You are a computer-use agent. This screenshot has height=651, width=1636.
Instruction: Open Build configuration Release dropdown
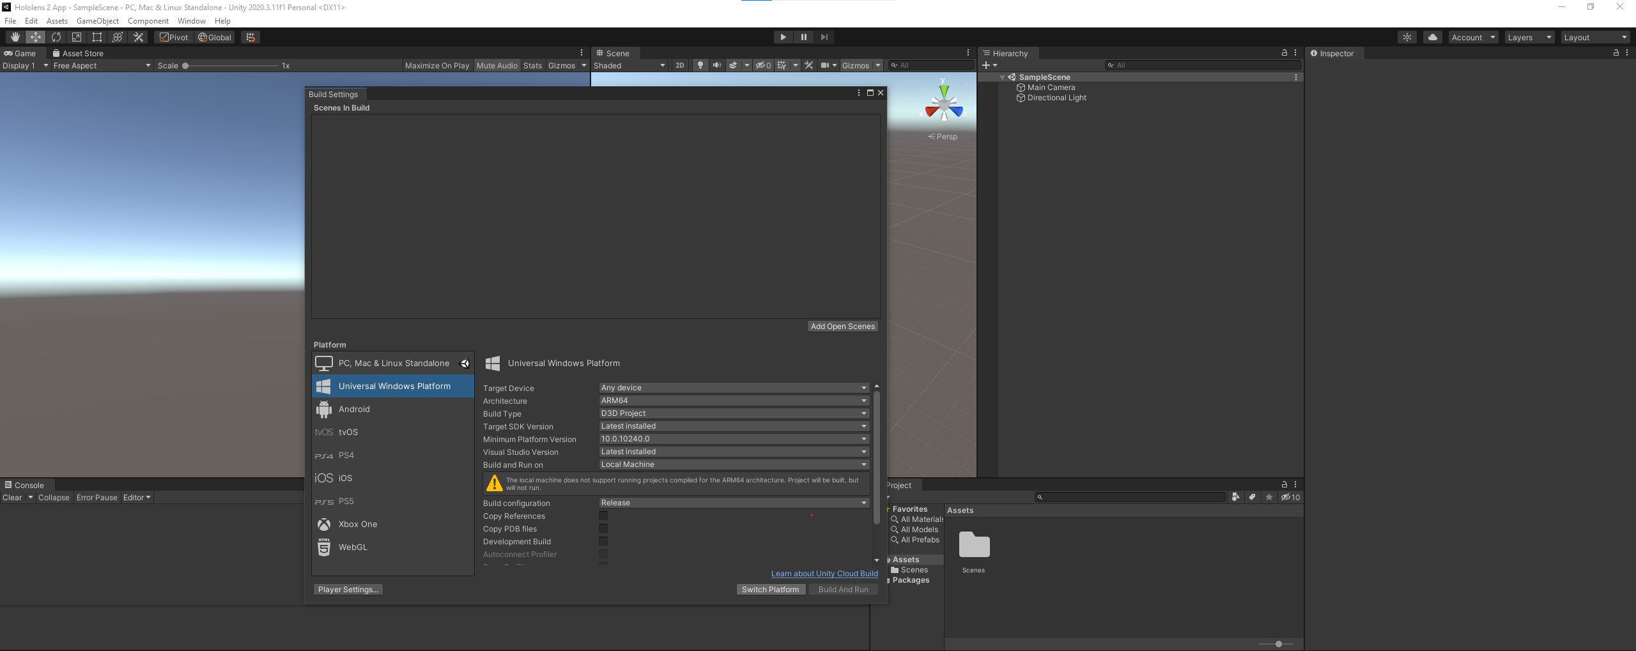734,503
